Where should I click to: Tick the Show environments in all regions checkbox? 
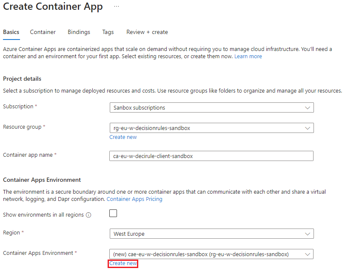[113, 214]
